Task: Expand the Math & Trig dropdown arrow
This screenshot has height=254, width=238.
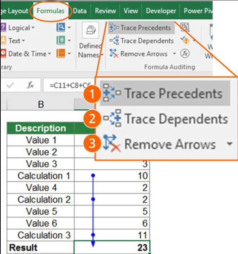Action: click(x=69, y=40)
